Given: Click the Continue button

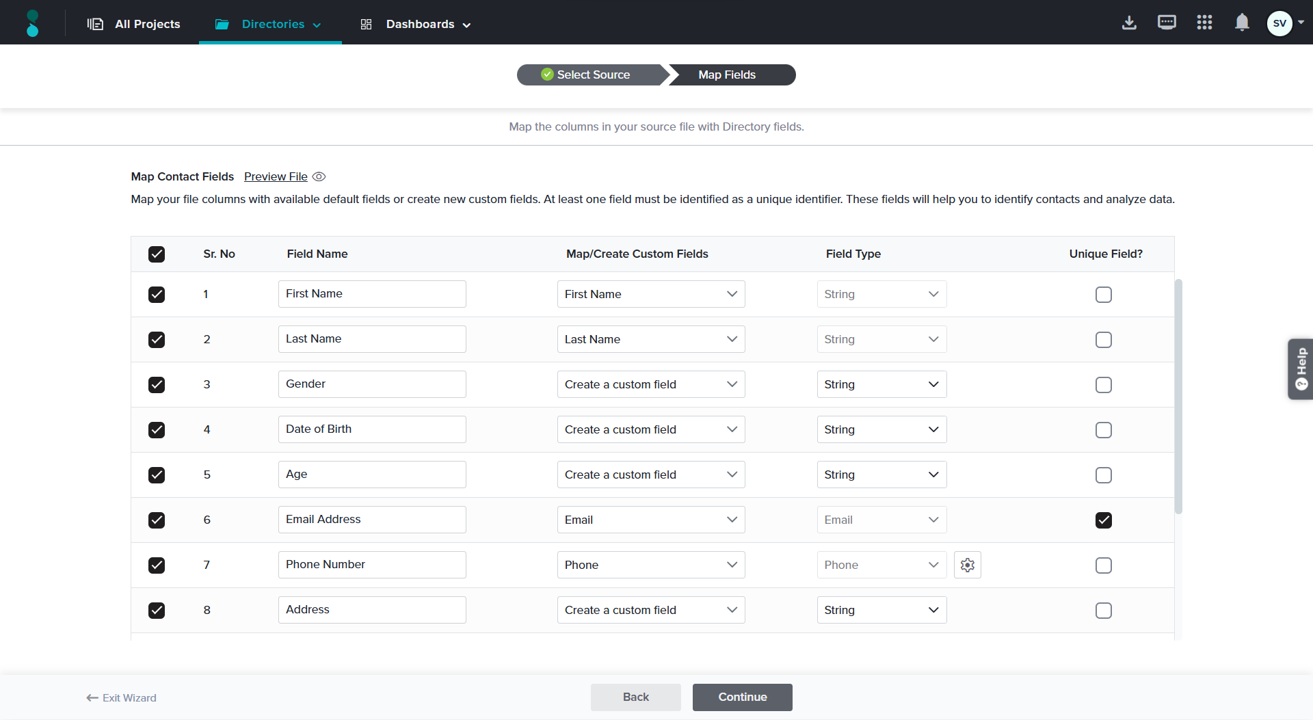Looking at the screenshot, I should coord(742,697).
